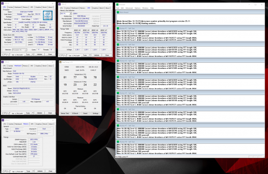Click the Worker #7 Self-Test window icon
Image resolution: width=268 pixels, height=174 pixels.
tap(118, 126)
